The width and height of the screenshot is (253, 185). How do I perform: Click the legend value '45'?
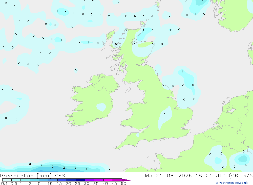(114, 183)
